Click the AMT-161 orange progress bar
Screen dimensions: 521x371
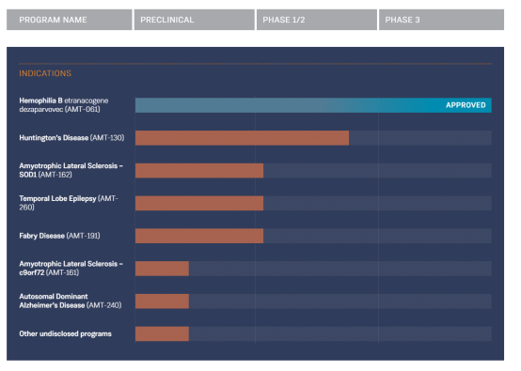162,269
